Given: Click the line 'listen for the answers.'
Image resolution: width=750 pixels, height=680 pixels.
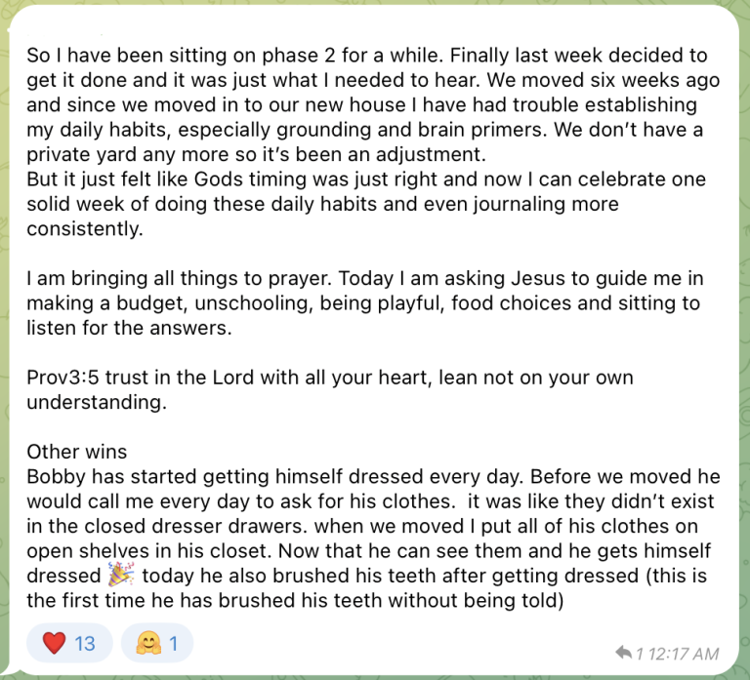Looking at the screenshot, I should 129,328.
